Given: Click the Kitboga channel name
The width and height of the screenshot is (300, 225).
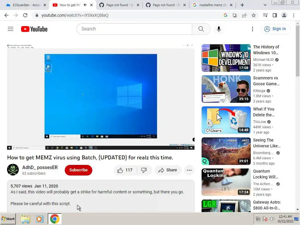Looking at the screenshot, I should (x=259, y=91).
